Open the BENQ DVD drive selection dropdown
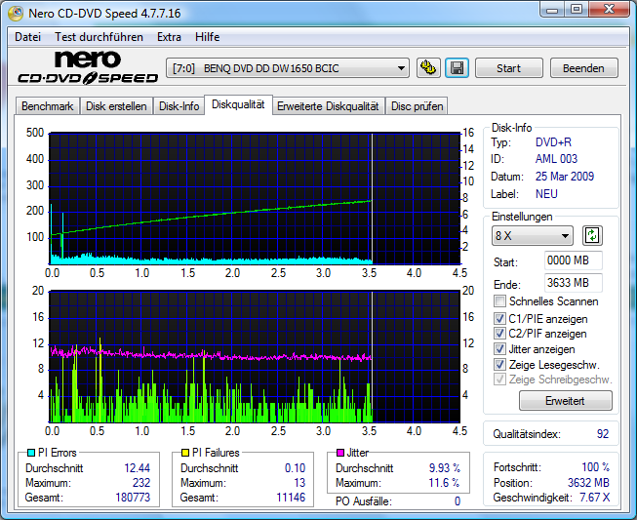The image size is (637, 520). click(288, 68)
